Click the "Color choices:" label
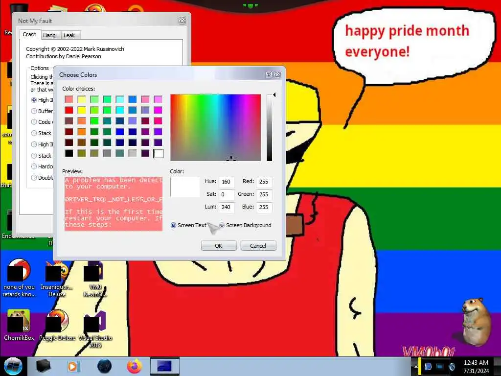Viewport: 501px width, 376px height. pos(79,89)
